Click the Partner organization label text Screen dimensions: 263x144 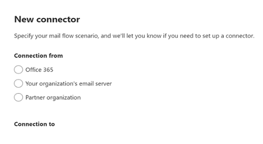click(x=53, y=97)
